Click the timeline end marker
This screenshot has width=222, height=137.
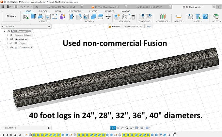pos(175,134)
